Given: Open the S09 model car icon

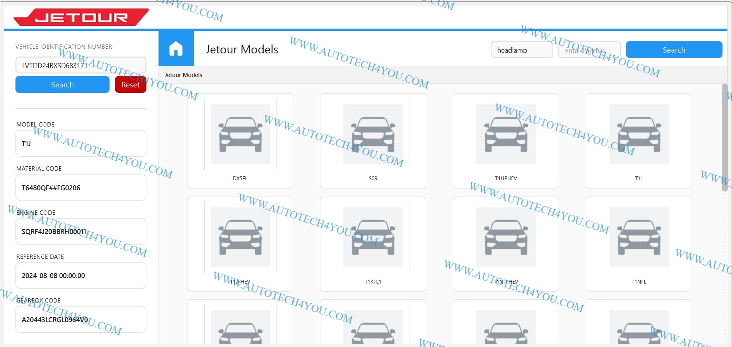Looking at the screenshot, I should click(373, 134).
